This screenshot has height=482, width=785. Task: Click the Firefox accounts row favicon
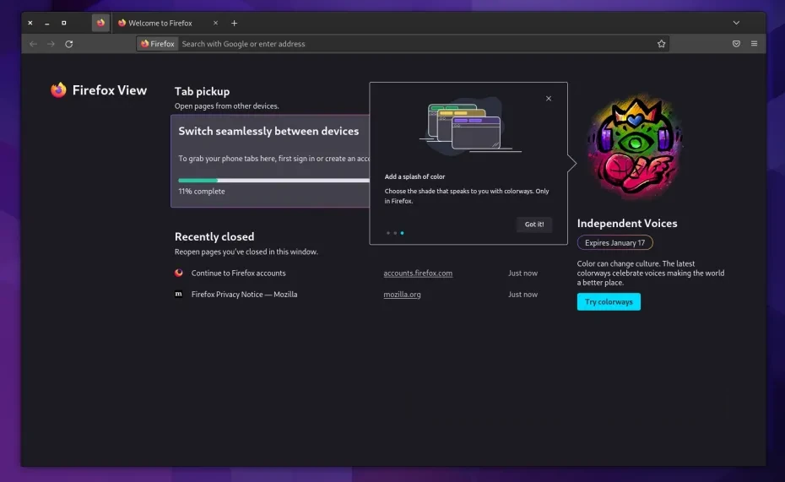click(x=179, y=273)
